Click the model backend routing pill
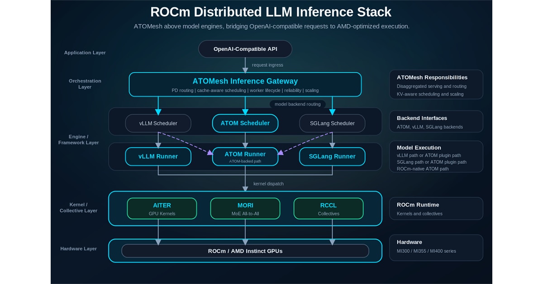543x284 pixels. point(297,104)
